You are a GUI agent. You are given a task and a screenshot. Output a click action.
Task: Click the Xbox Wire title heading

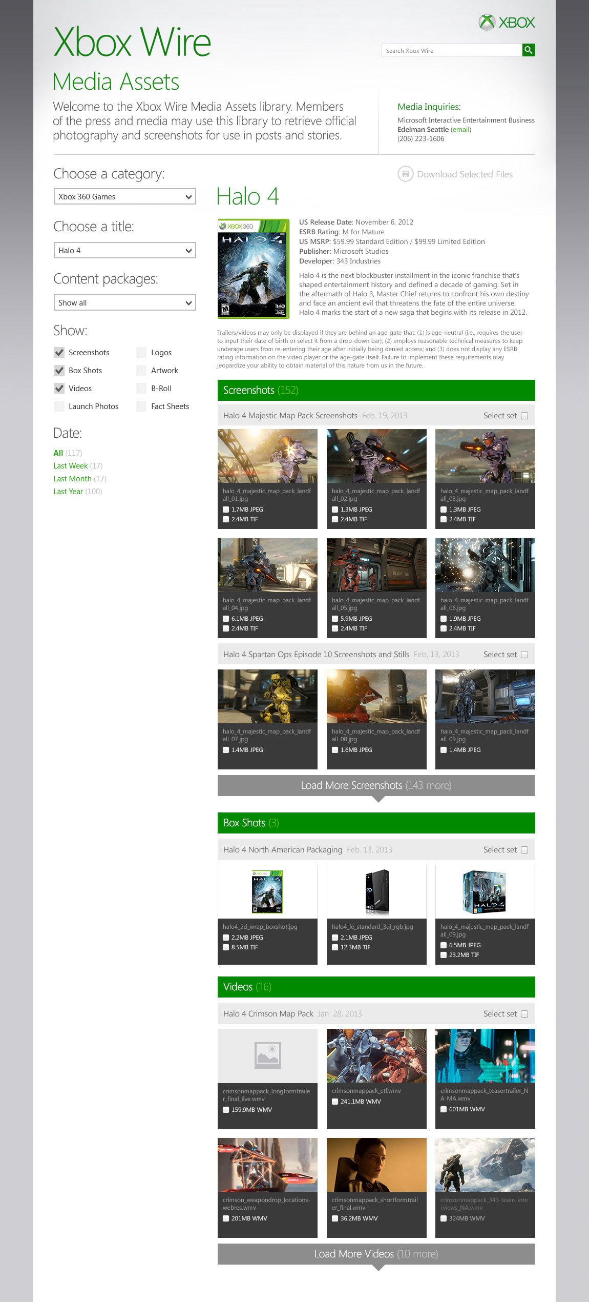click(x=132, y=42)
